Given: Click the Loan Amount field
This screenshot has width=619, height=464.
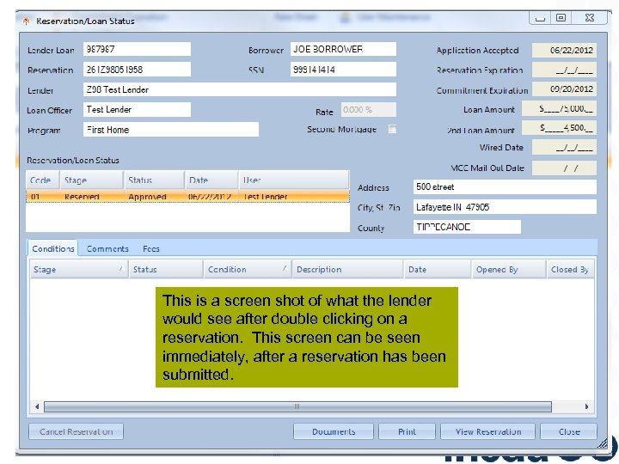Looking at the screenshot, I should (559, 108).
